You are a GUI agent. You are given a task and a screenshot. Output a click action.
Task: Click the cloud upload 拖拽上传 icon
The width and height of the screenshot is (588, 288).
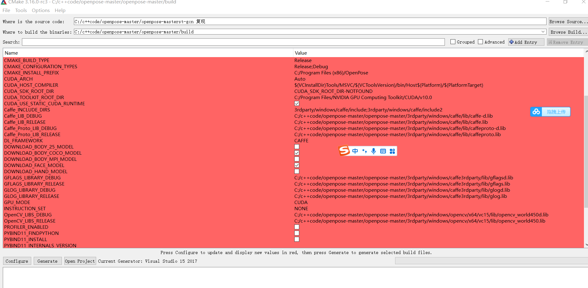(536, 112)
